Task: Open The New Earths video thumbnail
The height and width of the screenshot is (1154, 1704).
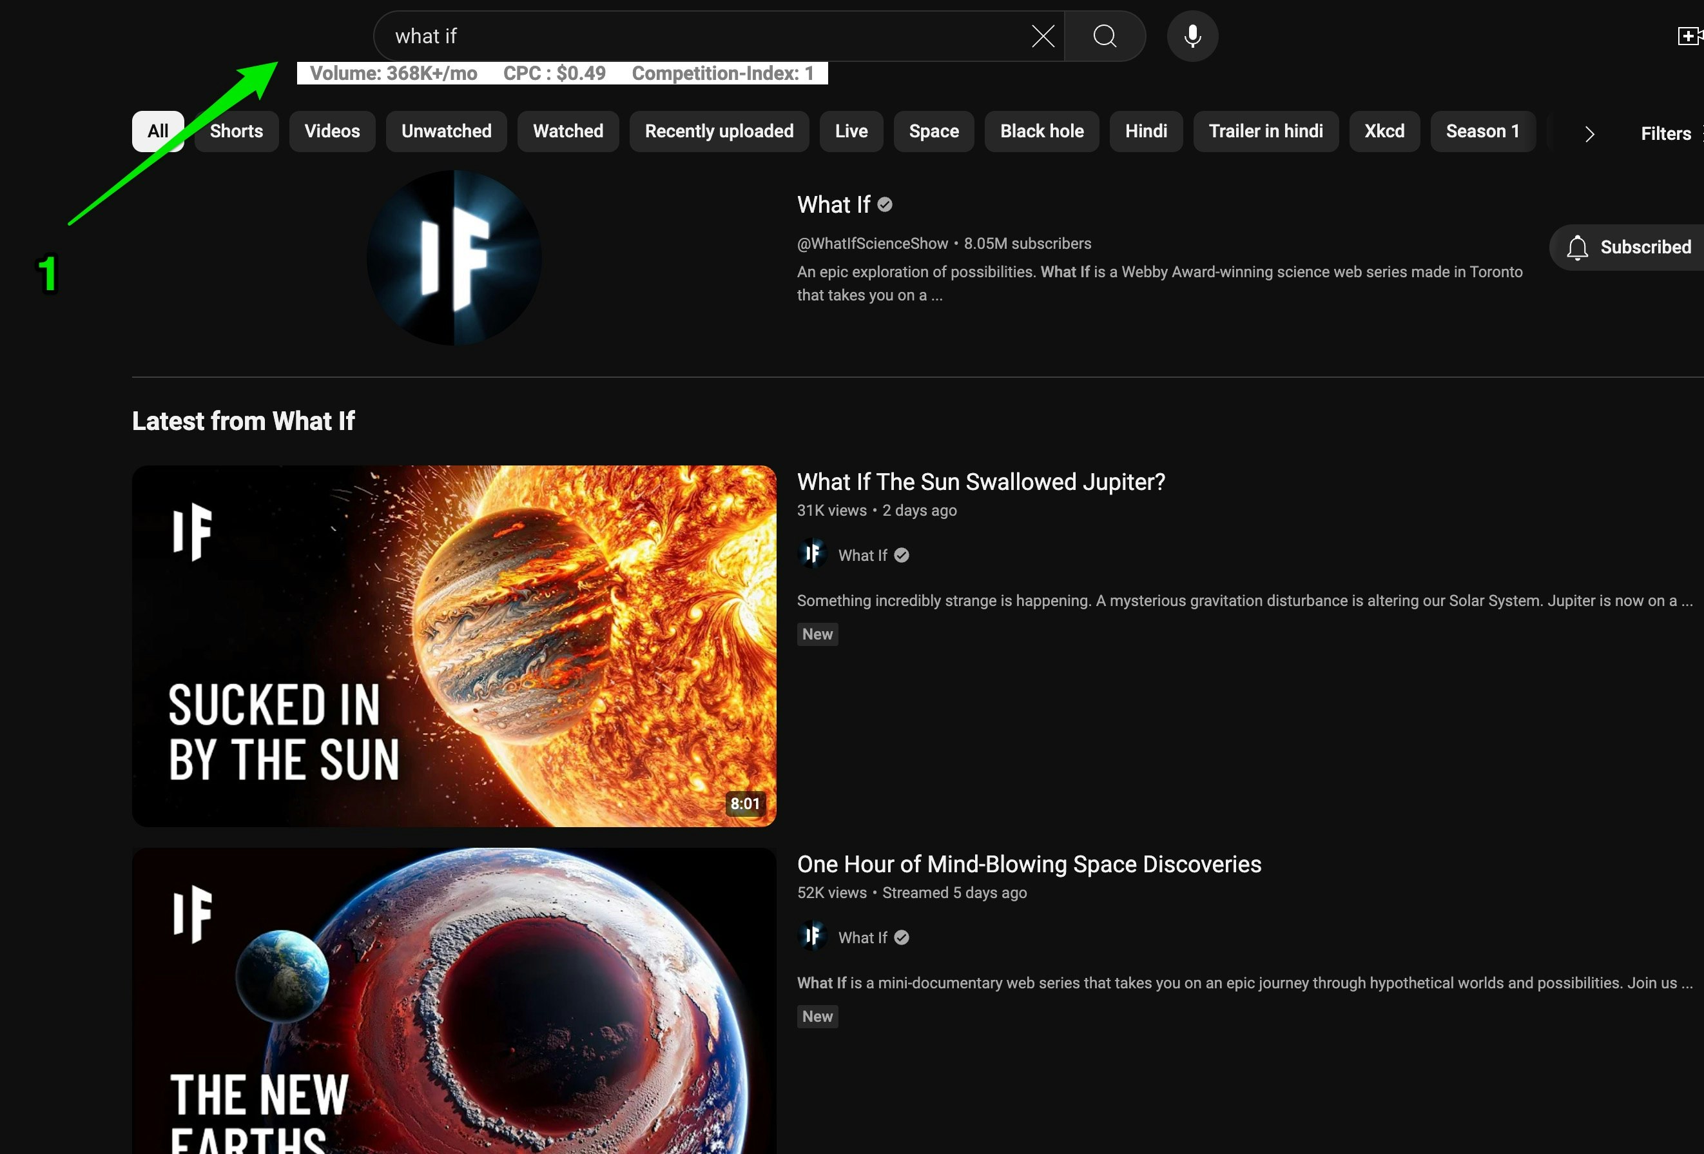Action: (454, 1001)
